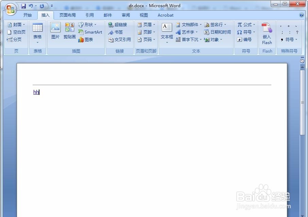
Task: Insert the question mark special symbol
Action: (x=297, y=32)
